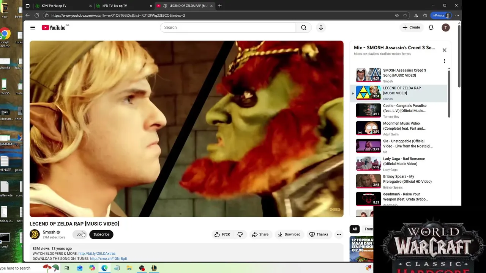Viewport: 486px width, 273px height.
Task: Play Sia Unstoppable from playlist
Action: click(x=399, y=146)
